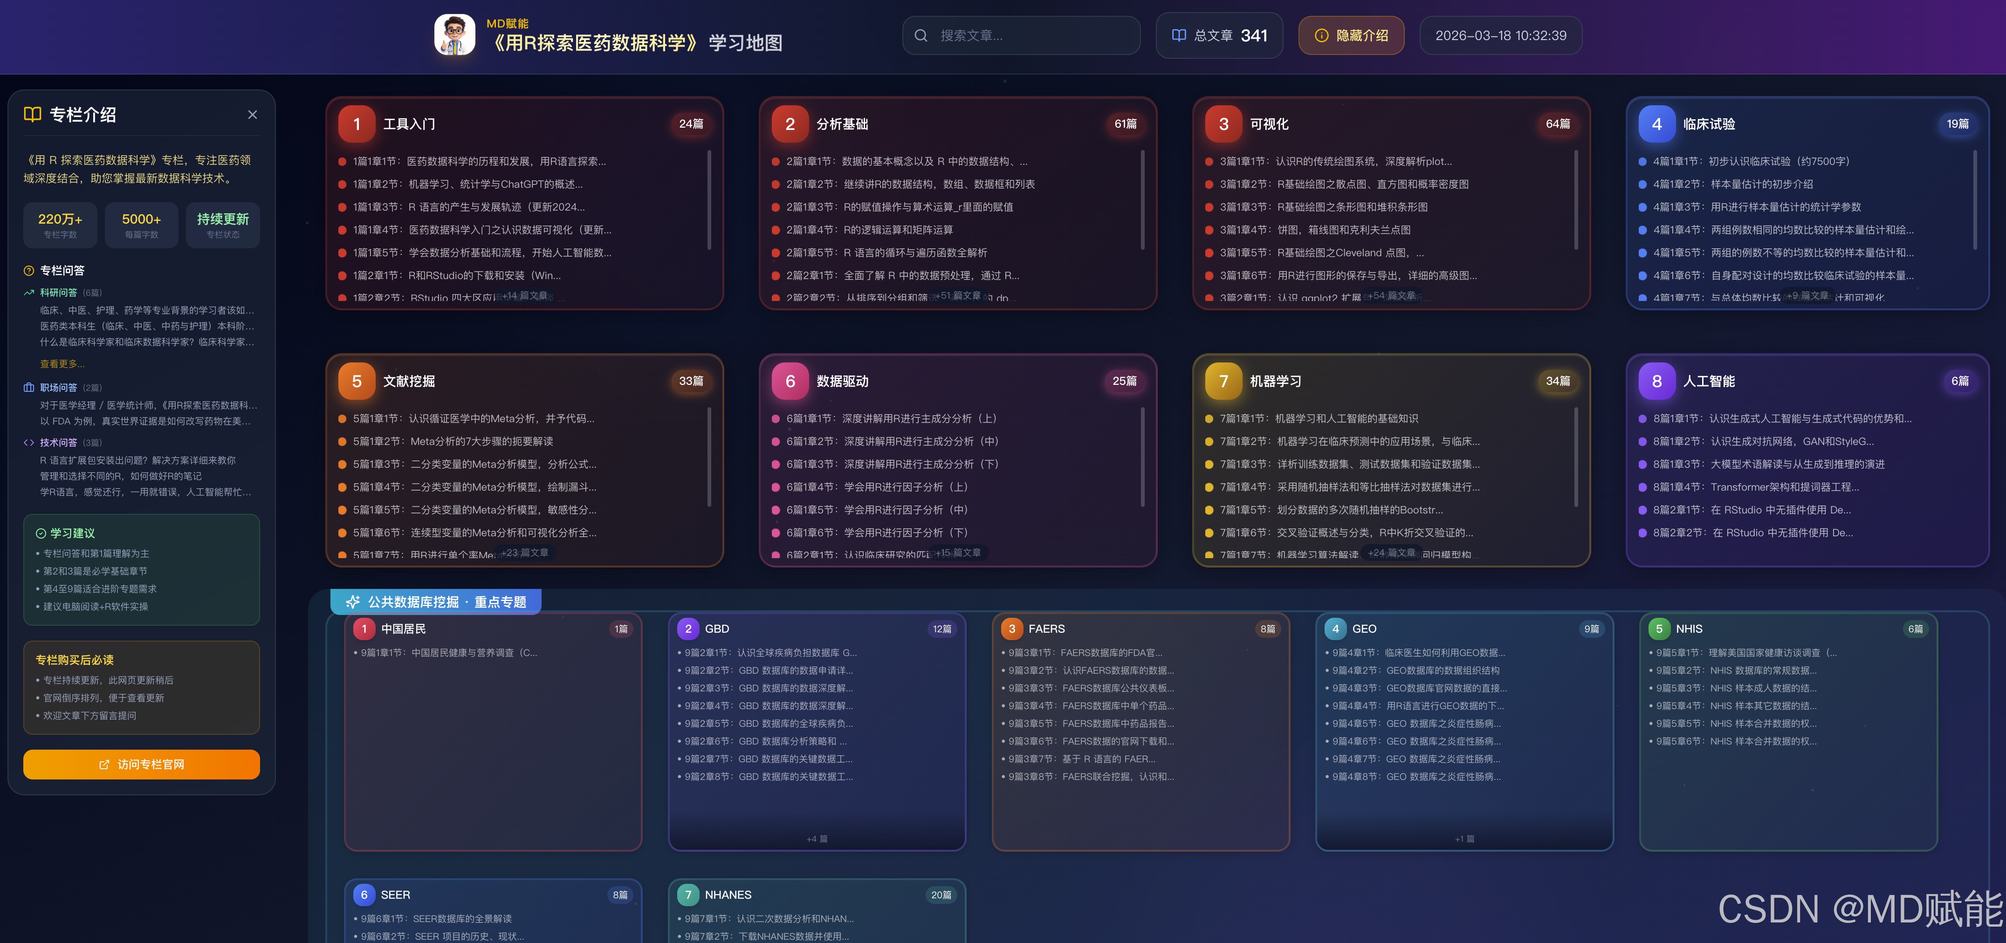Click number 8 badge of 人工智能

click(x=1656, y=381)
